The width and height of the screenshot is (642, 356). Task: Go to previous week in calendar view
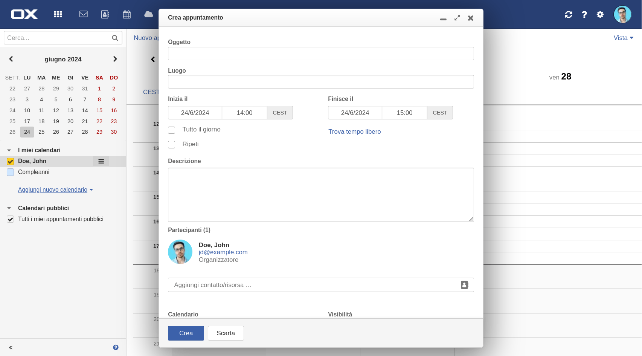[153, 59]
